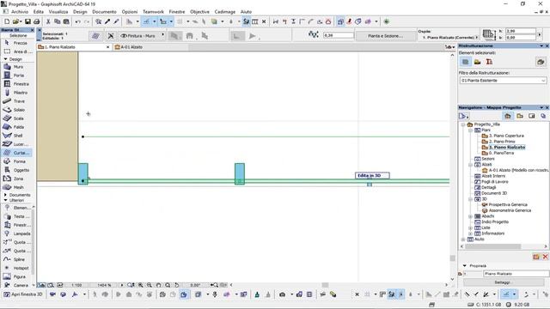The width and height of the screenshot is (550, 309).
Task: Collapse the Ulteriori toolbox section
Action: pyautogui.click(x=5, y=200)
